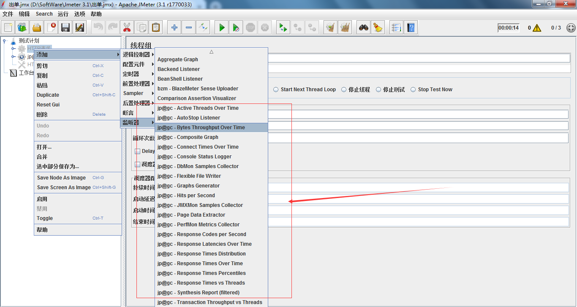Image resolution: width=577 pixels, height=307 pixels.
Task: Click the Collapse All minus icon
Action: [189, 28]
